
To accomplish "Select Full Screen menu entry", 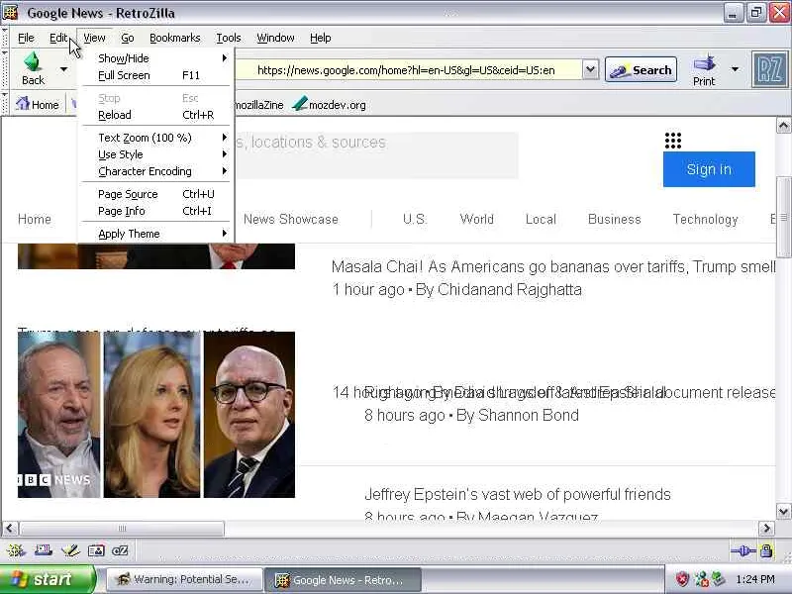I will (x=155, y=75).
